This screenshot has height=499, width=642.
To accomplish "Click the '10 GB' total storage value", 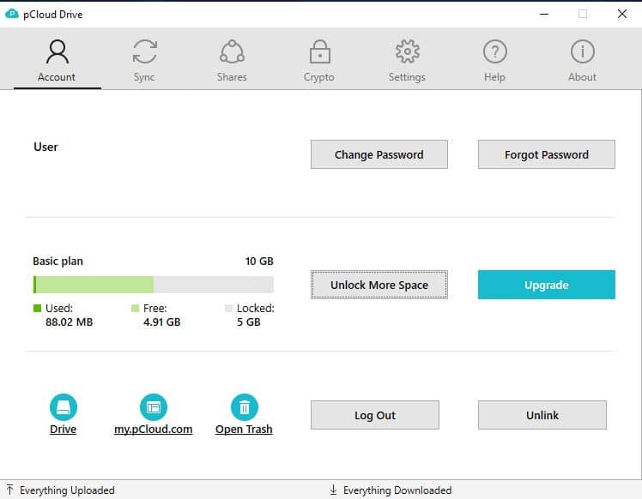I will pos(259,261).
